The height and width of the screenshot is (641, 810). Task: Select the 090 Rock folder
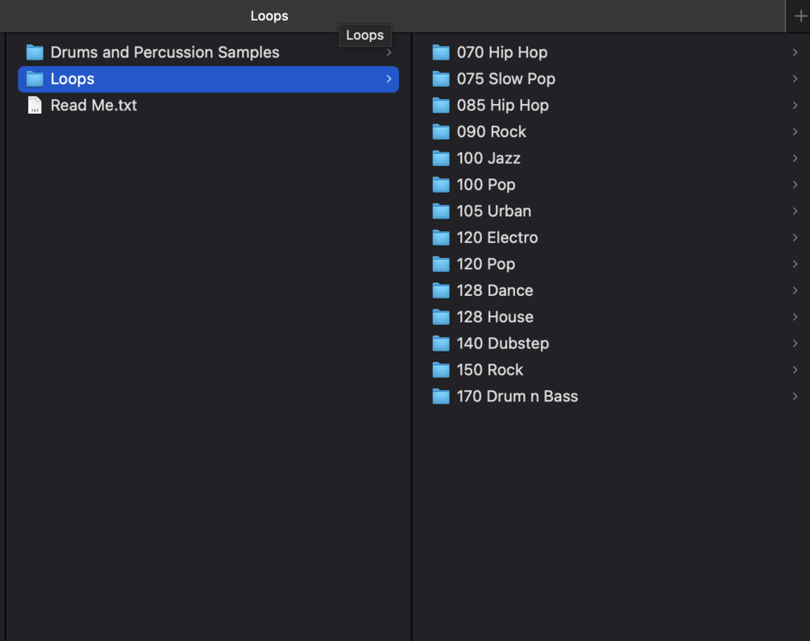coord(491,132)
